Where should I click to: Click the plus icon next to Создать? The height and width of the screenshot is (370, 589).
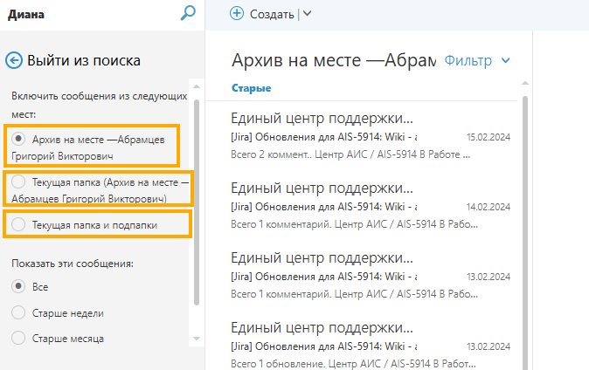(237, 13)
